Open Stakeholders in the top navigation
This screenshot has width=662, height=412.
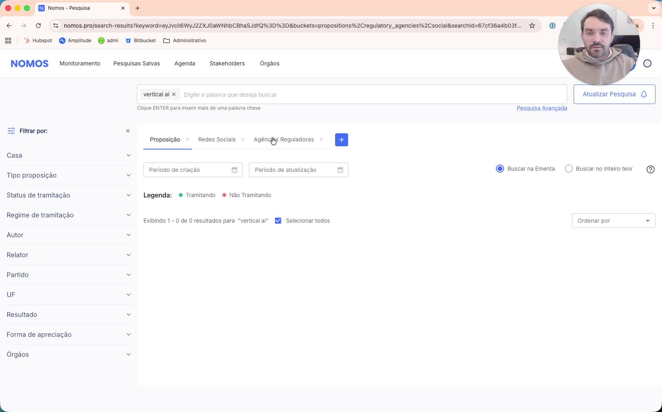227,63
